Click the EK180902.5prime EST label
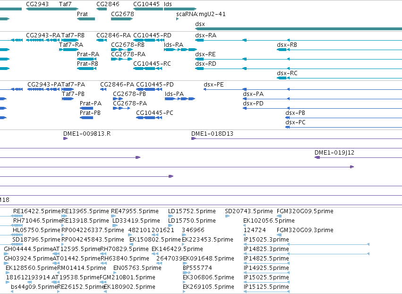Image resolution: width=402 pixels, height=294 pixels. (130, 287)
